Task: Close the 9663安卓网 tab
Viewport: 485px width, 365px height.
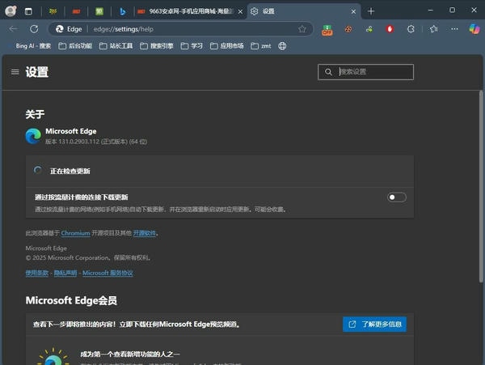Action: click(240, 12)
